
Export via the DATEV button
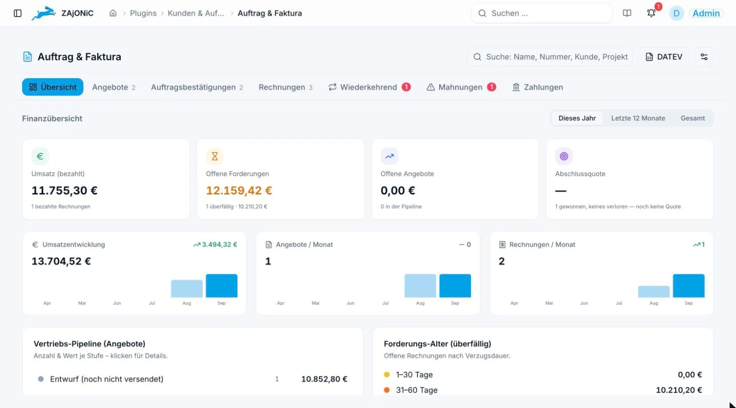(x=664, y=57)
